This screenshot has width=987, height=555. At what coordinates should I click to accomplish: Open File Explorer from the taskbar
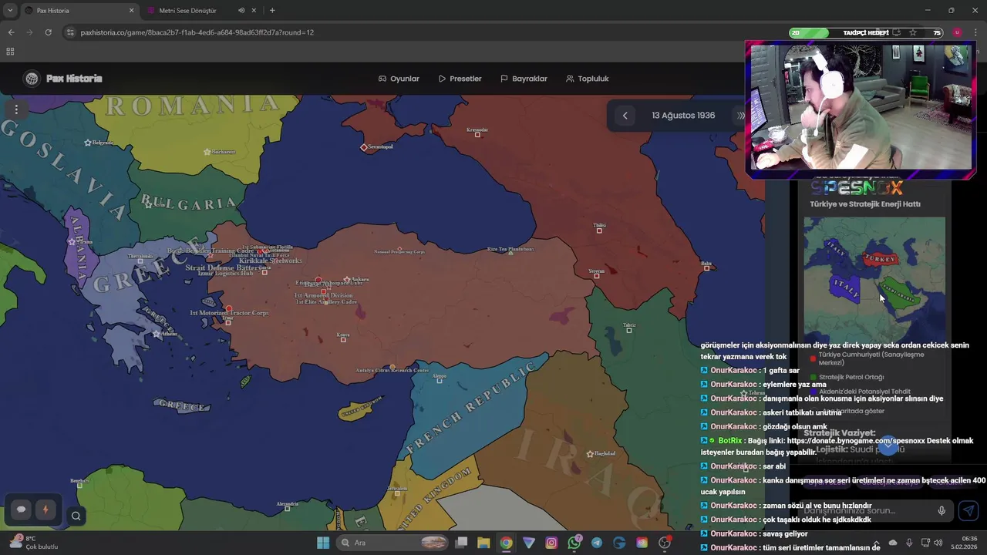[483, 543]
